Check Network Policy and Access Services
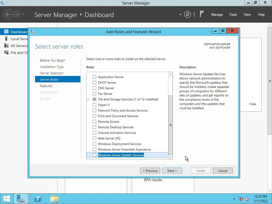272x204 pixels. tap(94, 110)
